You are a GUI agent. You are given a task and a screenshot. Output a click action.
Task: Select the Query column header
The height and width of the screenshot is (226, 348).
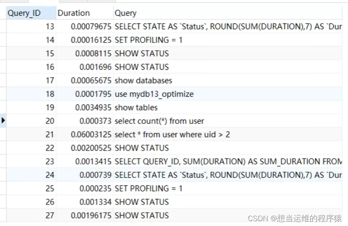tap(126, 13)
